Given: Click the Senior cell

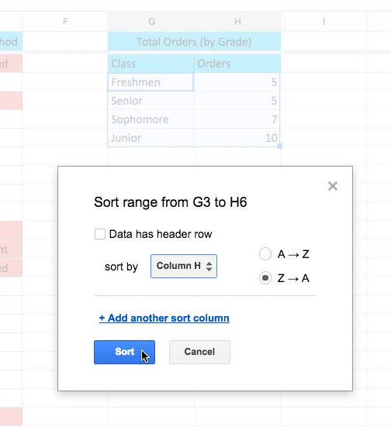Looking at the screenshot, I should click(151, 101).
